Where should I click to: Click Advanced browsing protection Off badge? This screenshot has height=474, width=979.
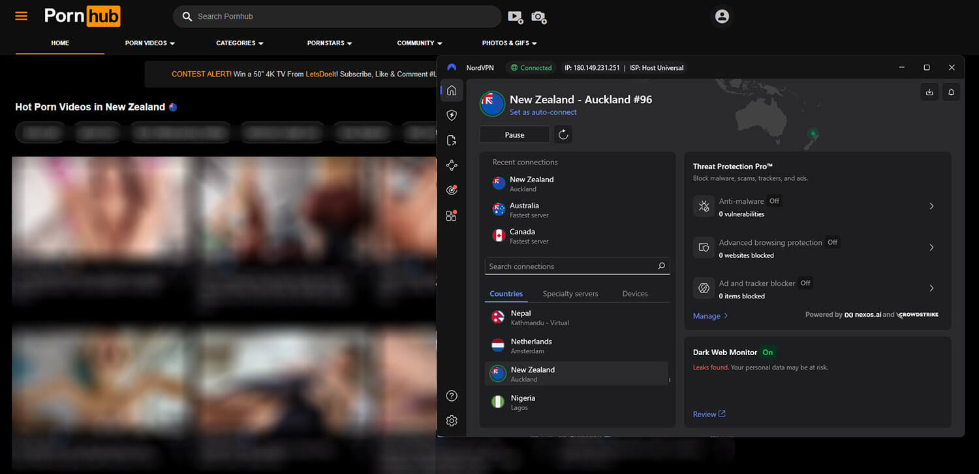tap(832, 242)
